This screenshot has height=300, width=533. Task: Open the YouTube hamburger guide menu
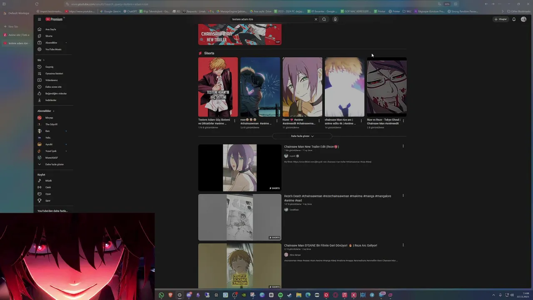40,19
